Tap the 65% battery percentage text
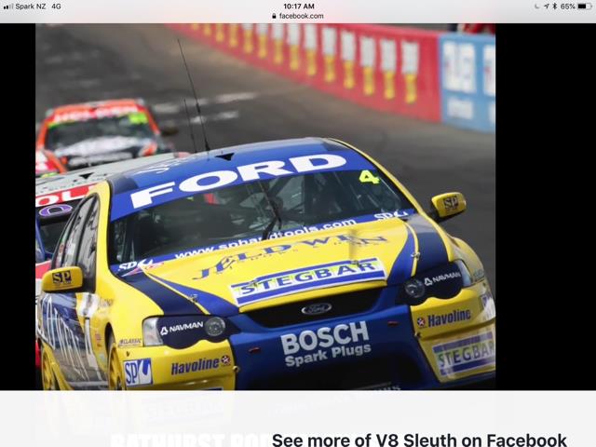This screenshot has height=447, width=596. pyautogui.click(x=567, y=7)
